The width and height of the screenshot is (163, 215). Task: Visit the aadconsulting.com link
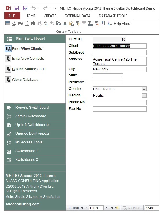22,204
